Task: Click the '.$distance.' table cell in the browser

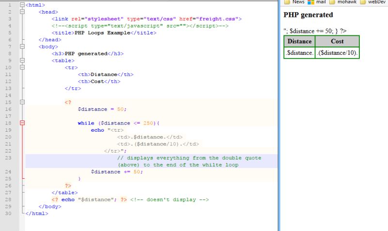Action: [299, 53]
